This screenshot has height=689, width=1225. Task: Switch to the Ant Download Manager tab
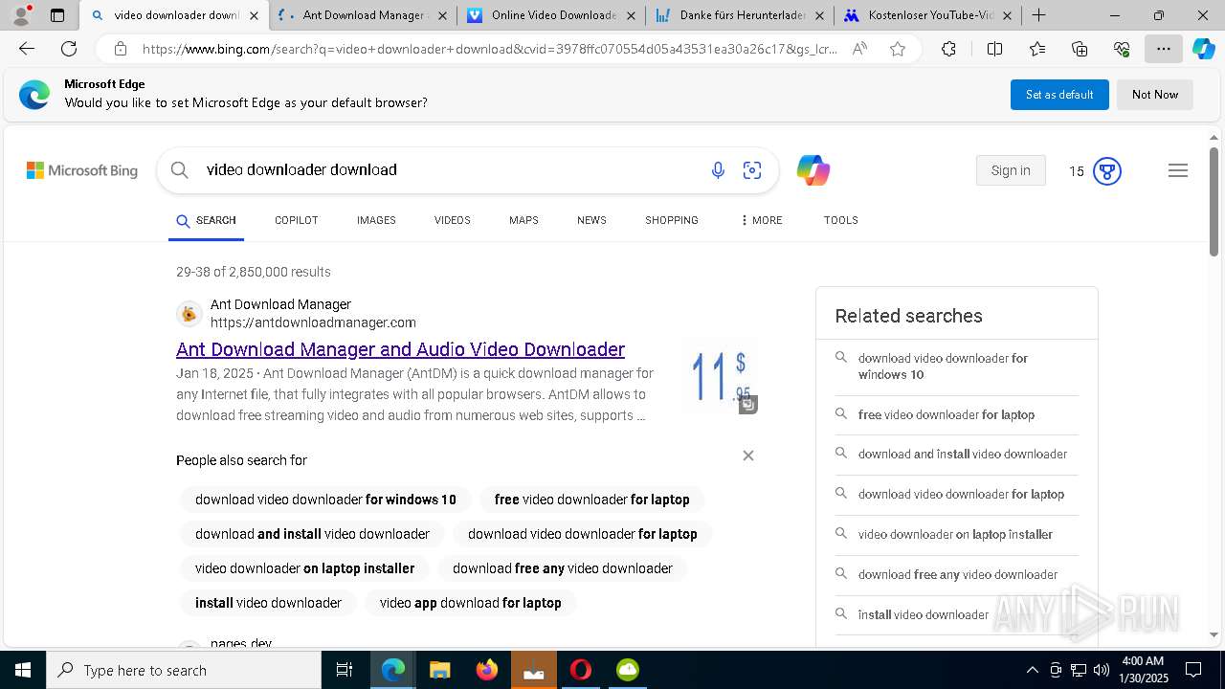(x=362, y=15)
